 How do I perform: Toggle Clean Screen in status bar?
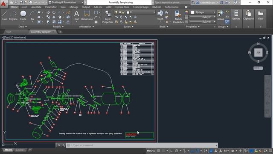click(265, 151)
